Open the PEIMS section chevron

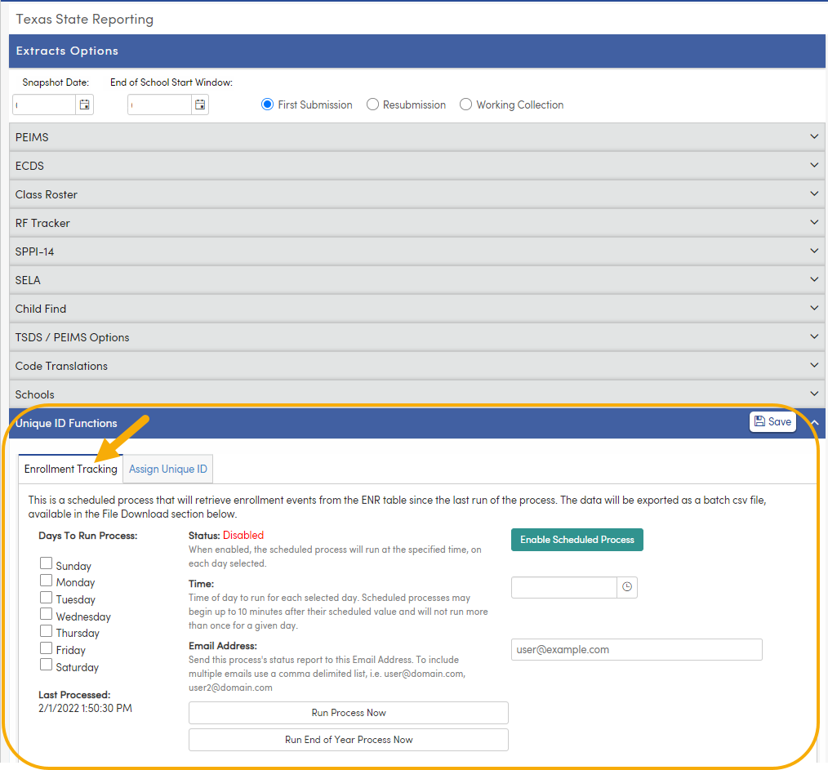point(813,136)
